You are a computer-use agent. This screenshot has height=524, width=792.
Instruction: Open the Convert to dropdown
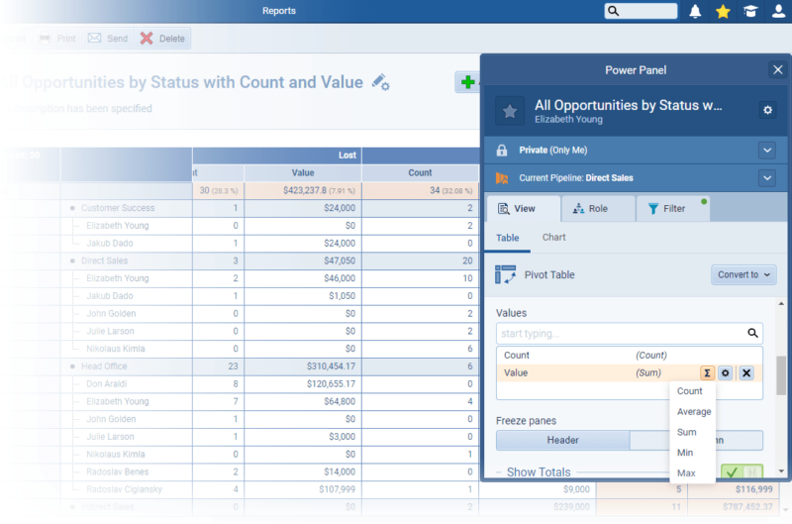click(x=743, y=275)
